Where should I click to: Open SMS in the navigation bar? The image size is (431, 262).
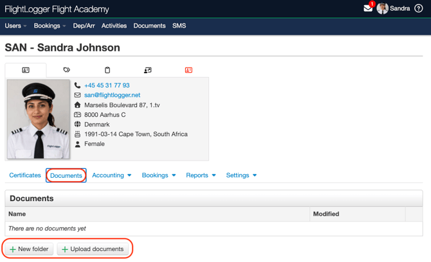click(179, 26)
